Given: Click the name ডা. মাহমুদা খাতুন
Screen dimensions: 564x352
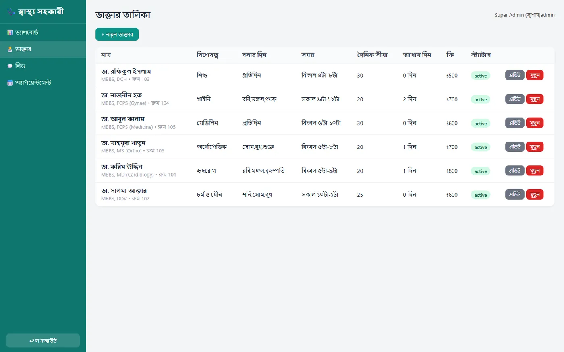Looking at the screenshot, I should coord(123,143).
